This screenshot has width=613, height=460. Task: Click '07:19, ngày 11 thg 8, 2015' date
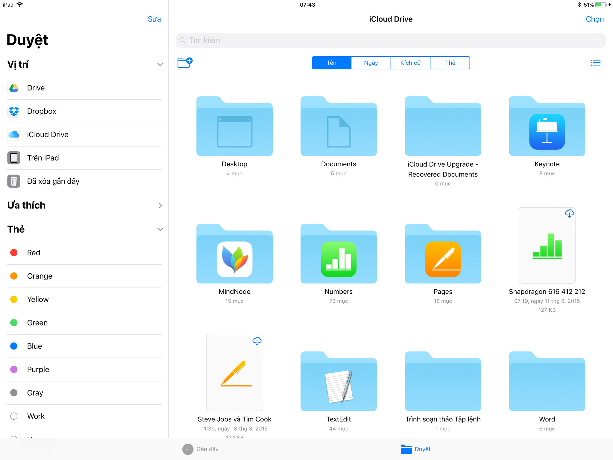pos(547,301)
